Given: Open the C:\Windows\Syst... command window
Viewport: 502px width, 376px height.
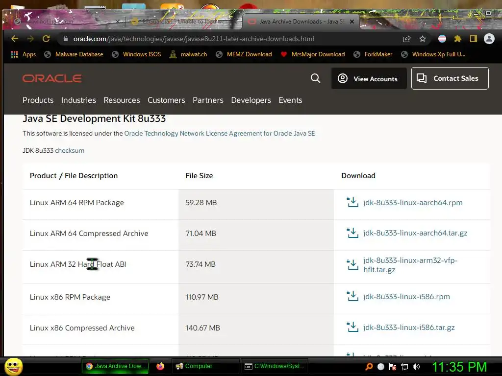Looking at the screenshot, I should (274, 366).
